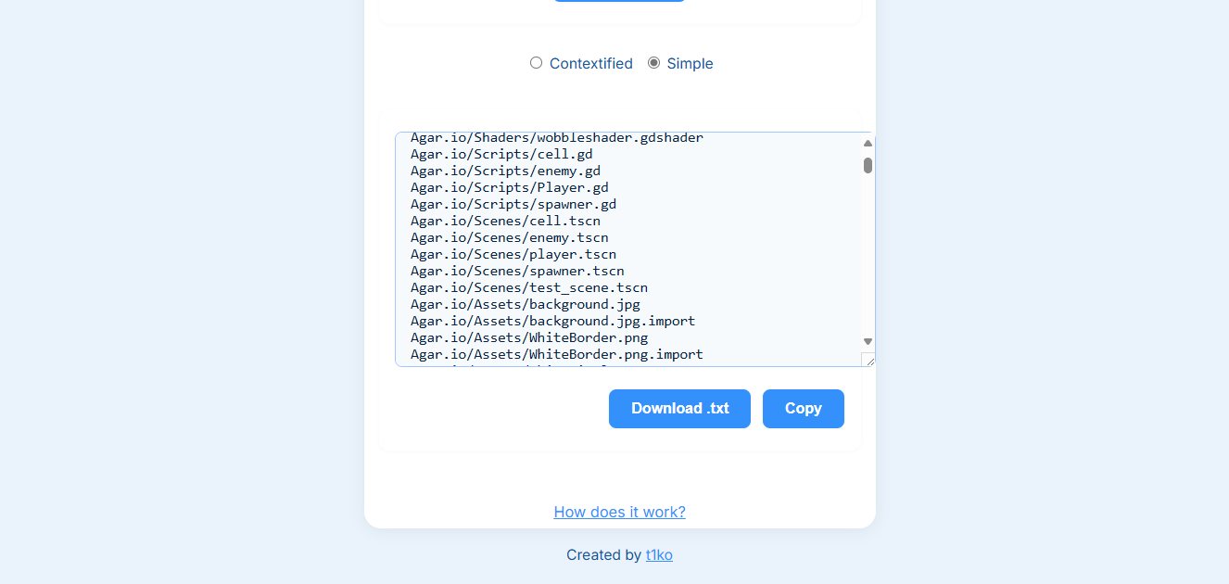Click the Agar.io/Scenes/test_scene.tscn line
The width and height of the screenshot is (1229, 584).
[x=529, y=287]
